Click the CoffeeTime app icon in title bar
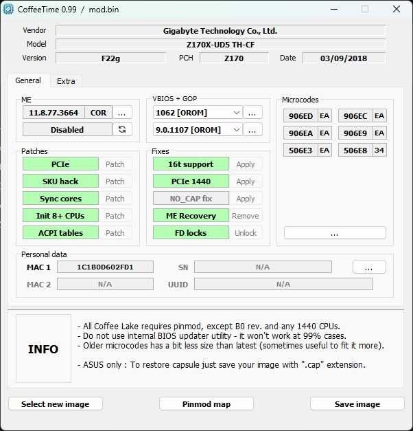 point(8,10)
